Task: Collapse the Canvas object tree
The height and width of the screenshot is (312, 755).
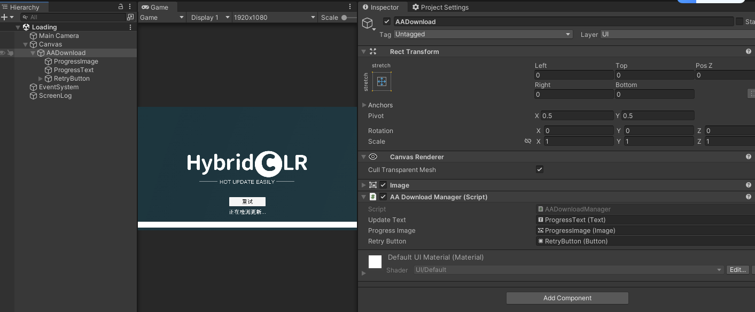Action: (25, 44)
